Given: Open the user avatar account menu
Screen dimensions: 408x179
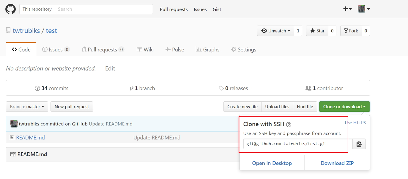Looking at the screenshot, I should [364, 9].
